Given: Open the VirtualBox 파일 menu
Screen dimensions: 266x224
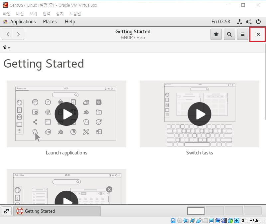Looking at the screenshot, I should tap(7, 14).
